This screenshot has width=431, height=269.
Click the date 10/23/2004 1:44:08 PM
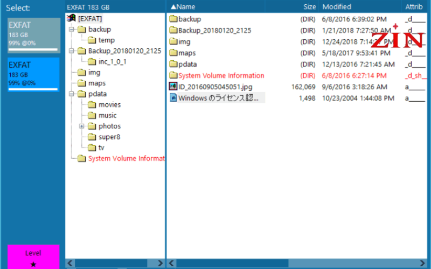coord(358,98)
